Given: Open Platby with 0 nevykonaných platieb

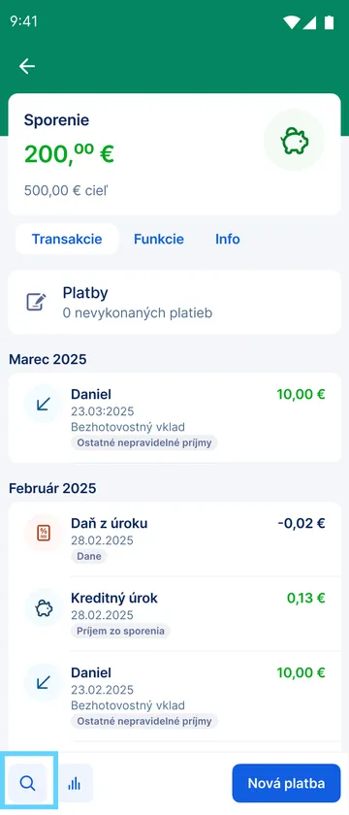Looking at the screenshot, I should pos(174,302).
